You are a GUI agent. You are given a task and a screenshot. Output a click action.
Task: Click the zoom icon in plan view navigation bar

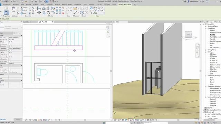[108, 32]
